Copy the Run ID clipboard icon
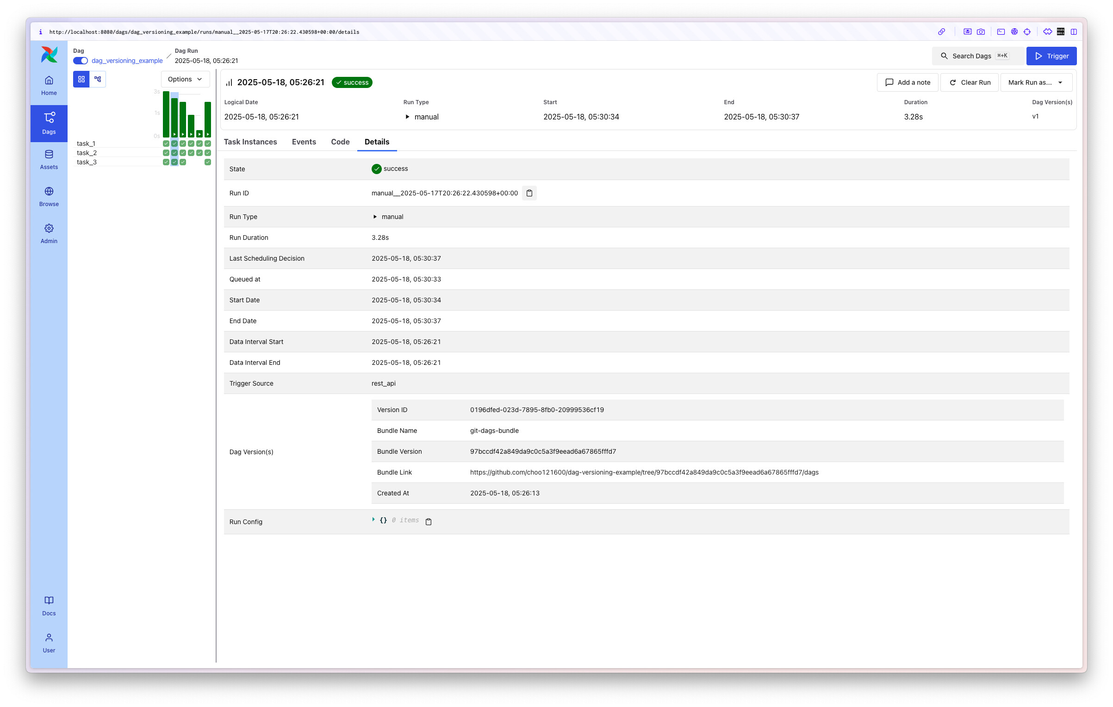The width and height of the screenshot is (1113, 707). pos(529,193)
